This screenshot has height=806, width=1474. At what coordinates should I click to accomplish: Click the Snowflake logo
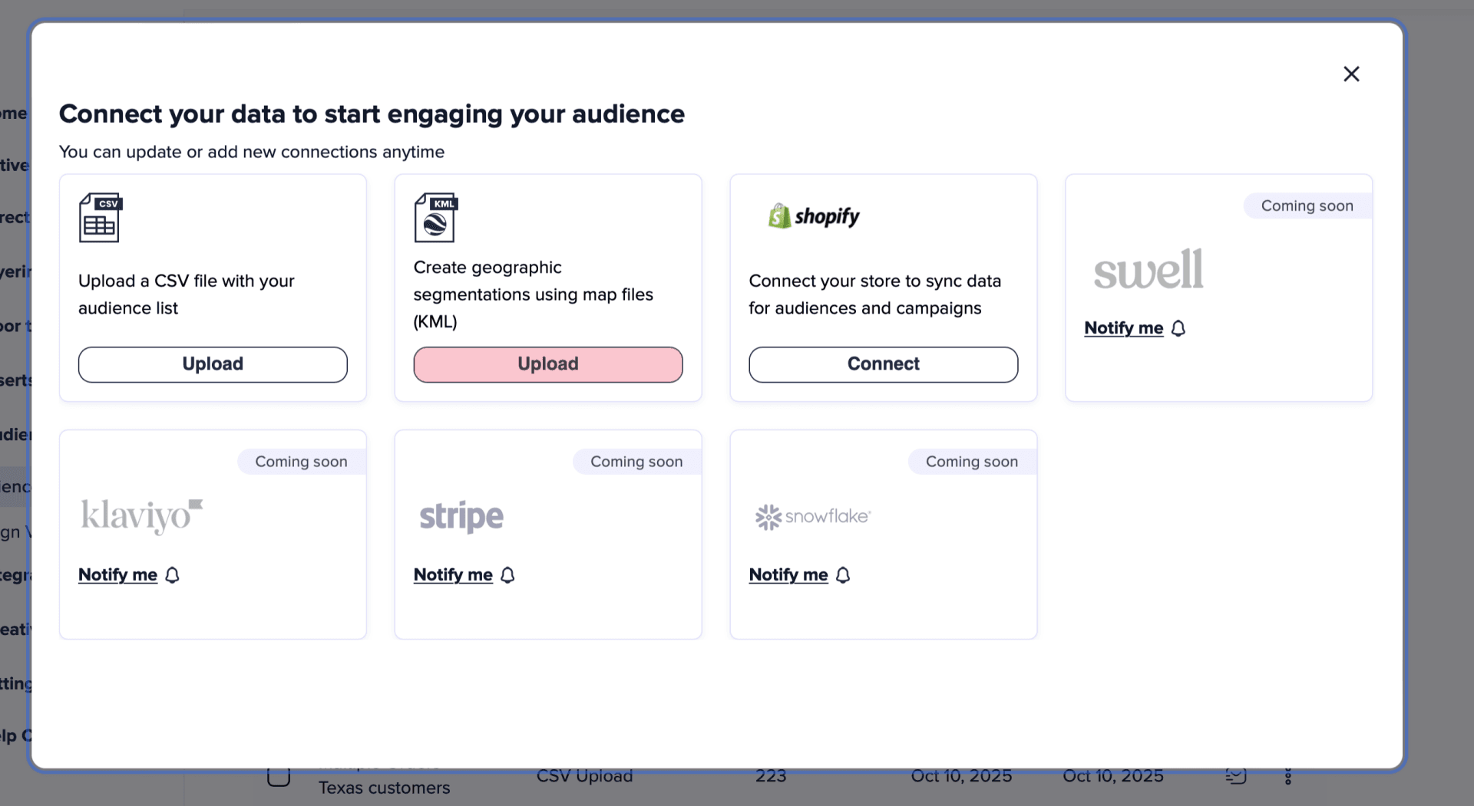813,517
